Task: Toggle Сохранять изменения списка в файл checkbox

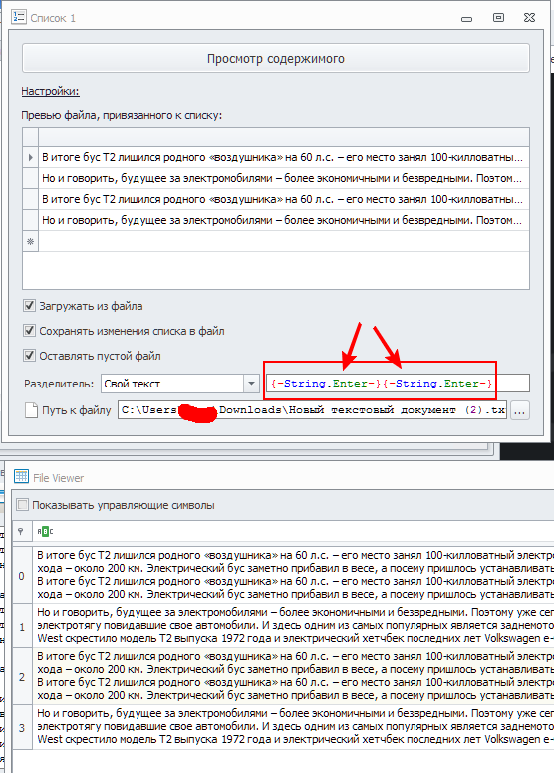Action: click(30, 331)
